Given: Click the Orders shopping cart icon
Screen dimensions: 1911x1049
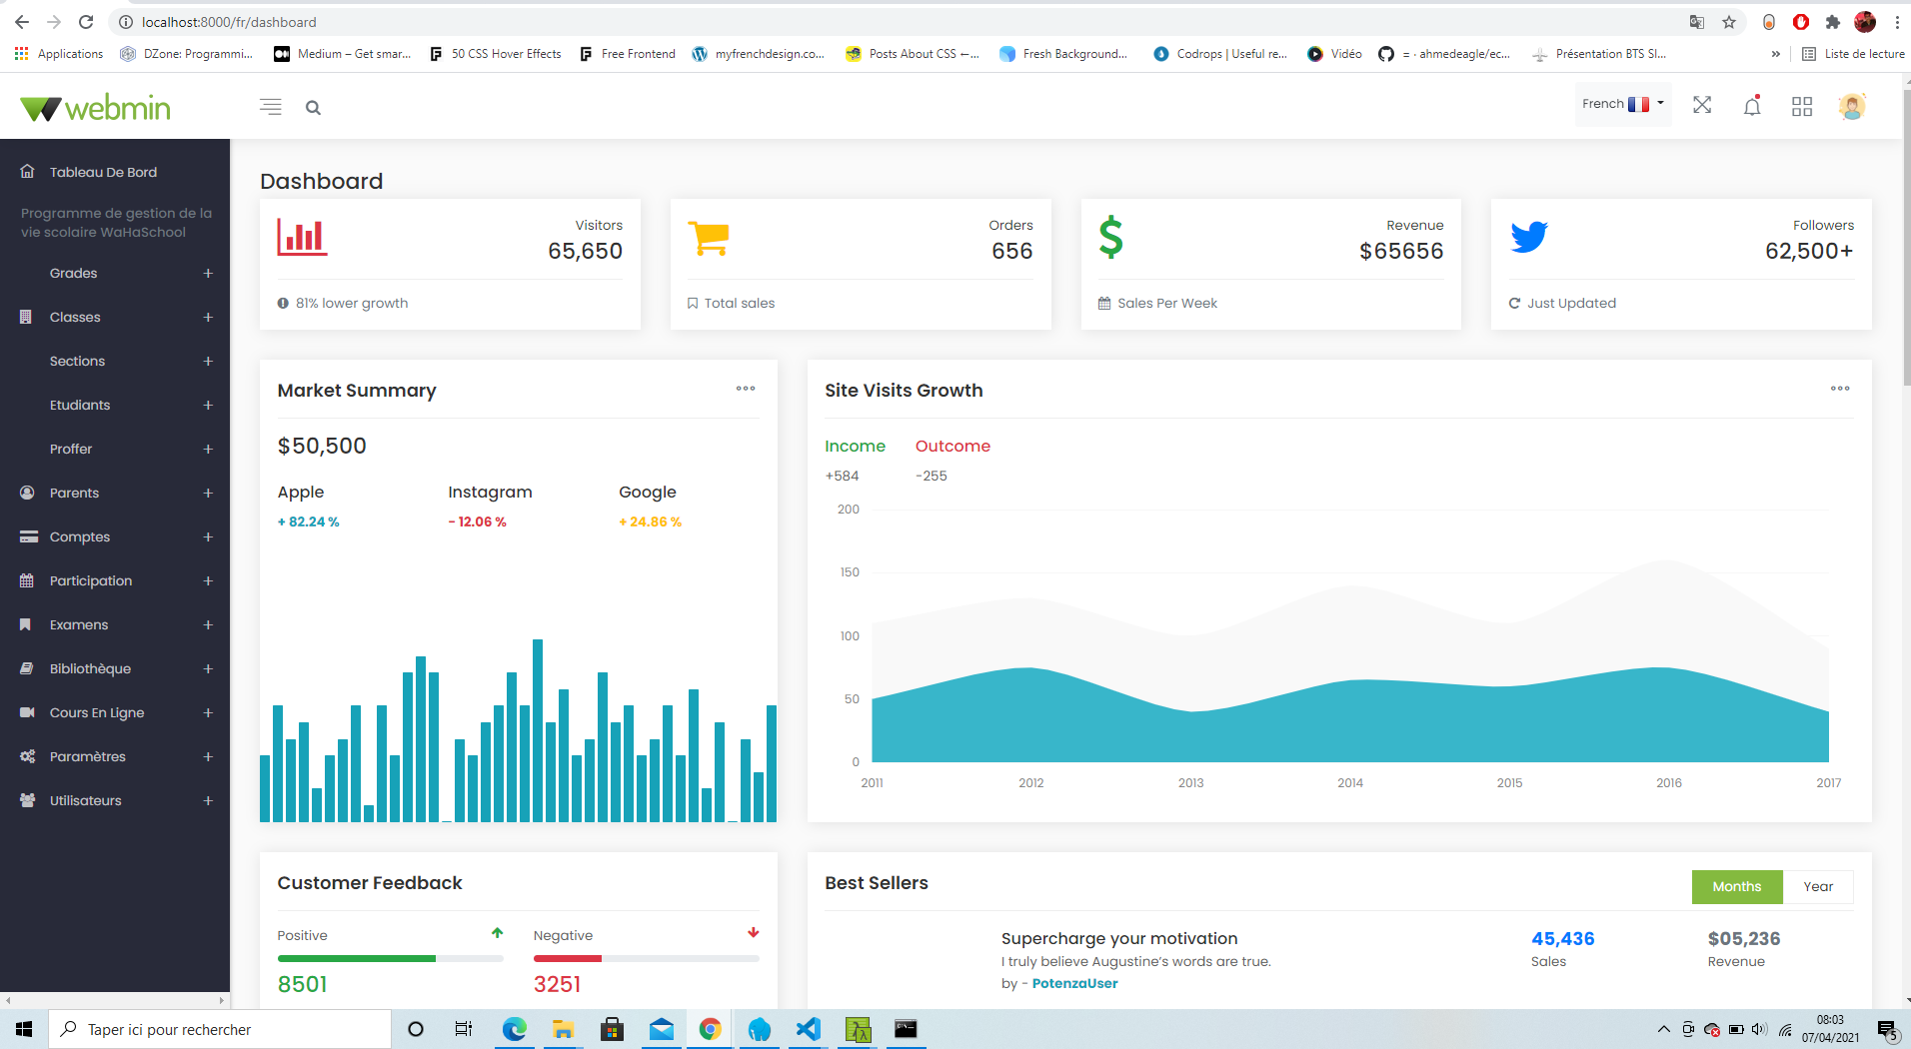Looking at the screenshot, I should pos(709,239).
